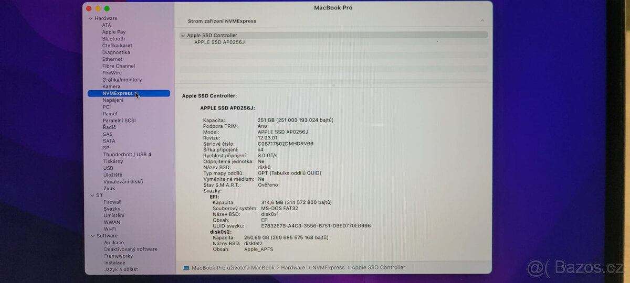Select Bluetooth in the sidebar
Image resolution: width=630 pixels, height=283 pixels.
[x=113, y=39]
